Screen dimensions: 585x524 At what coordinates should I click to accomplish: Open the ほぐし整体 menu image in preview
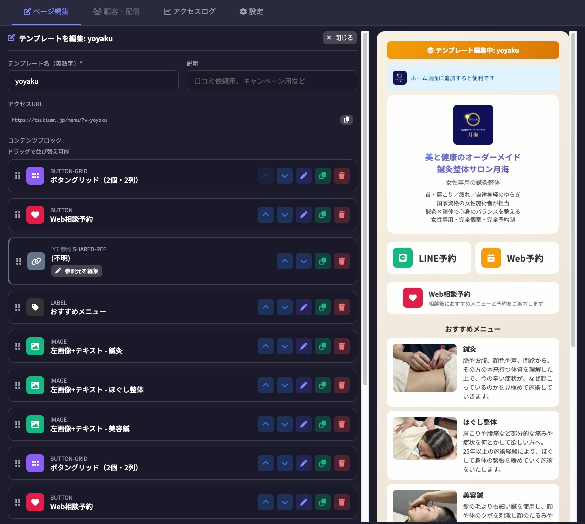click(x=424, y=438)
